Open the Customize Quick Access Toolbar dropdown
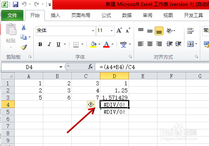 (50, 5)
